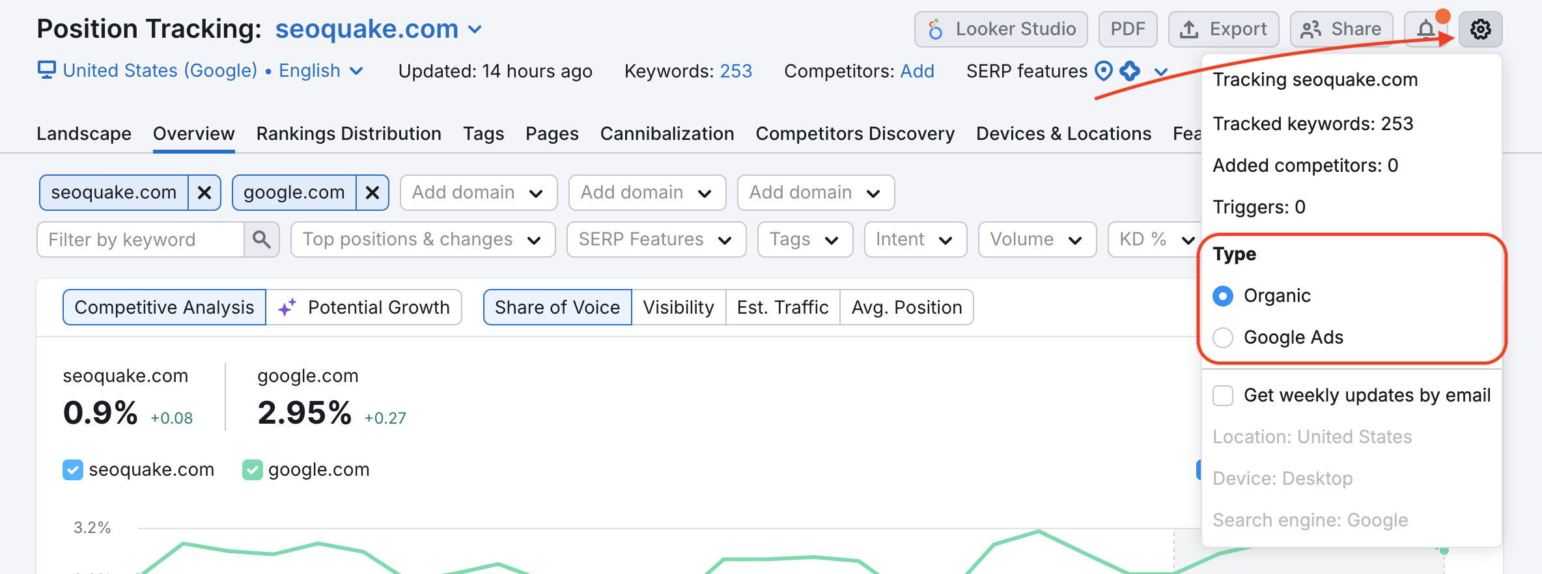This screenshot has height=574, width=1542.
Task: Remove google.com domain with X icon
Action: pos(372,193)
